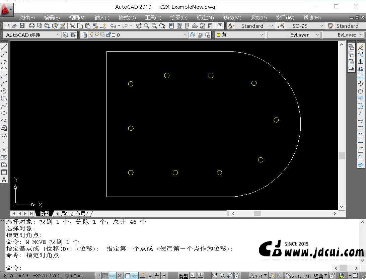This screenshot has height=279, width=366.
Task: Open the 绘图(D) menu
Action: [x=179, y=18]
